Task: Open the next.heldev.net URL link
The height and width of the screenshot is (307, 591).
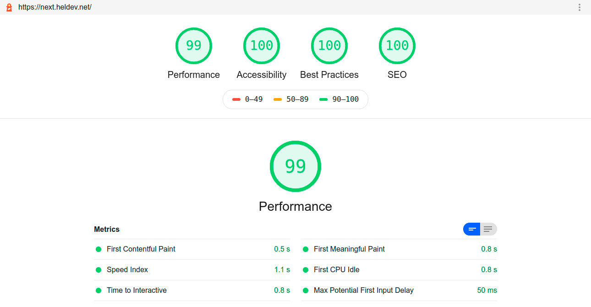Action: tap(55, 7)
